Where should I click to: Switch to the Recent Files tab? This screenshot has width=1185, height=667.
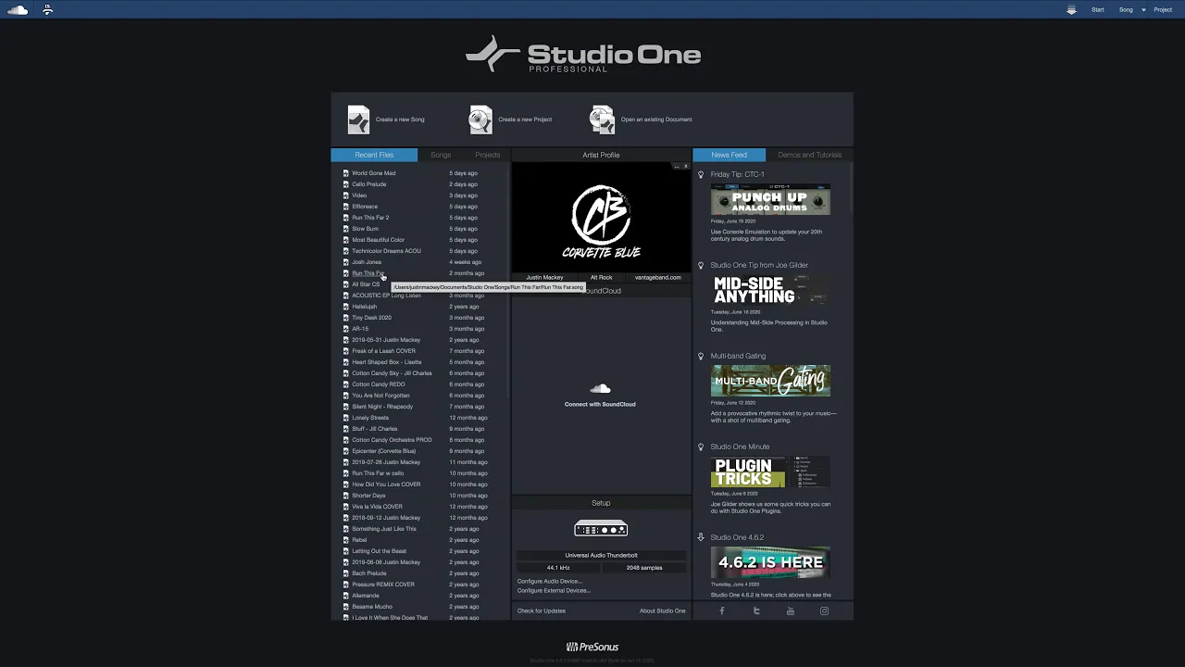(374, 155)
